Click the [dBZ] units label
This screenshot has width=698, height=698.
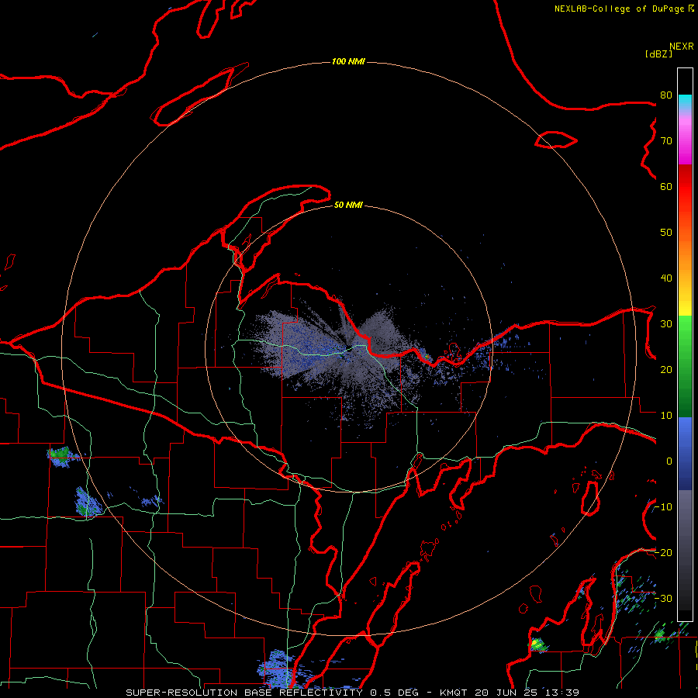[x=658, y=54]
